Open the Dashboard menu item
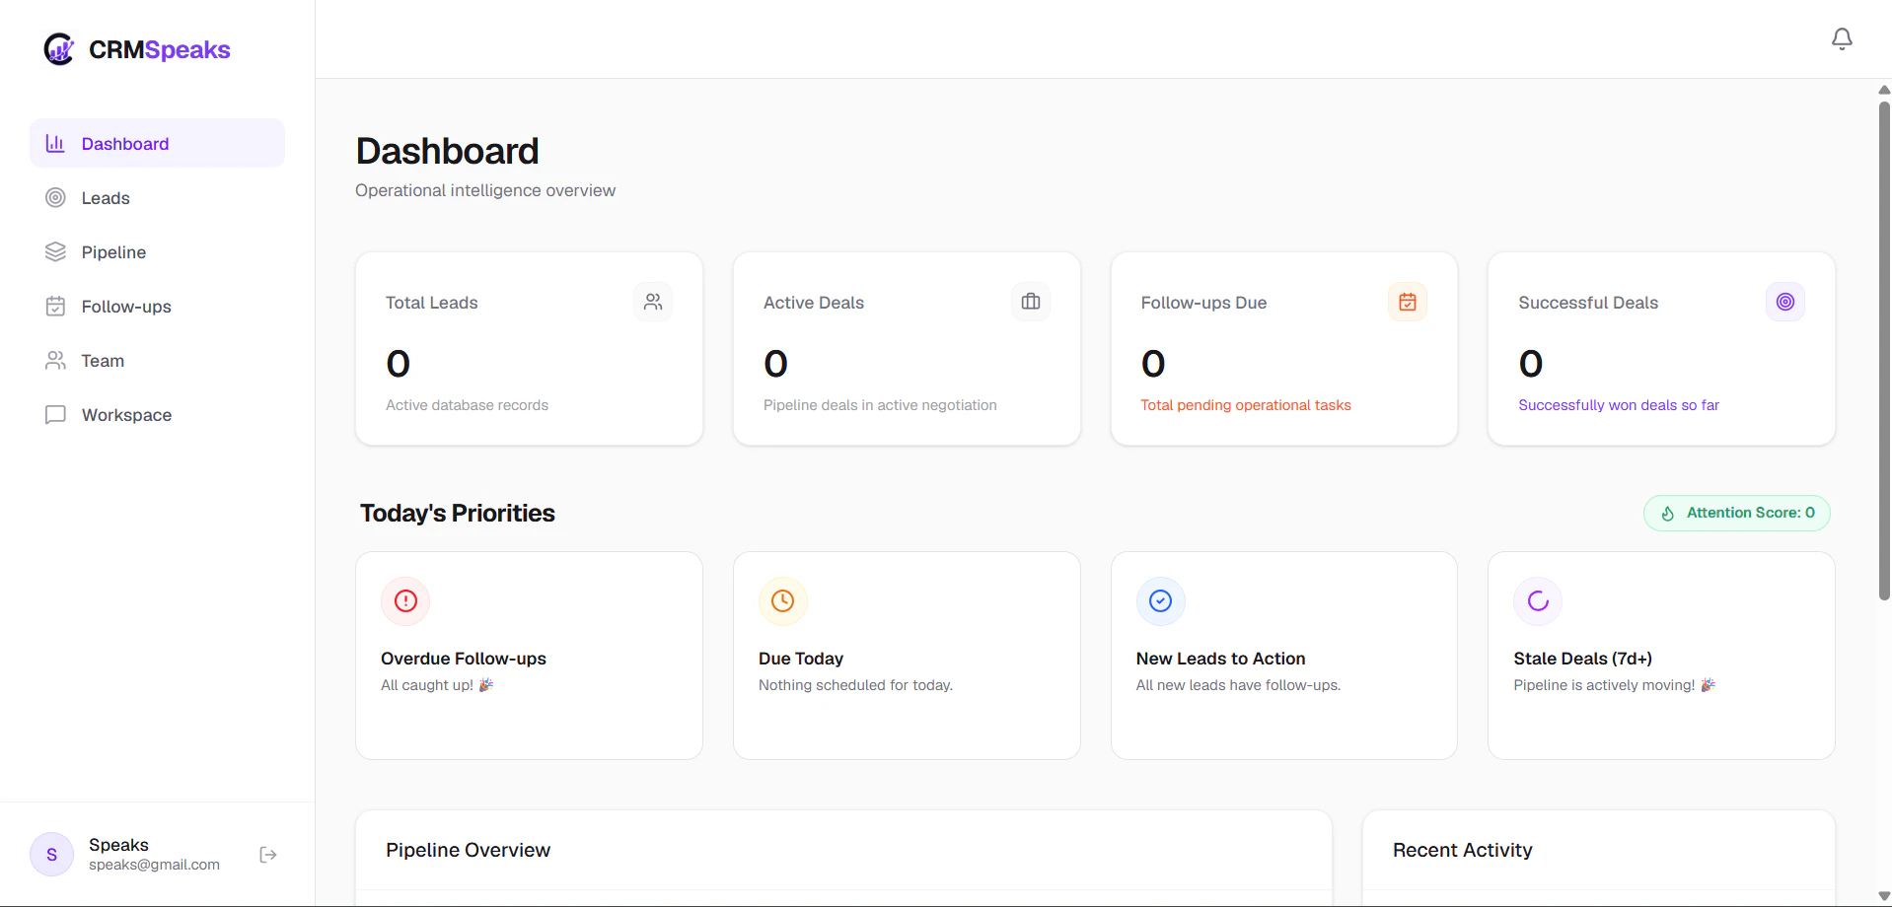1892x907 pixels. point(158,144)
